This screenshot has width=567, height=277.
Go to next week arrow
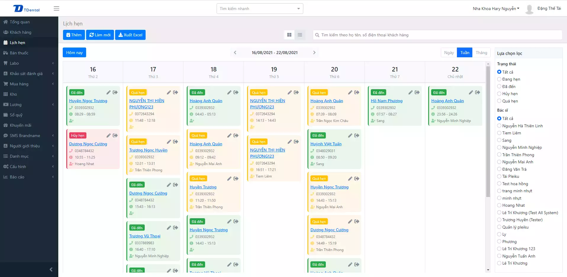(x=314, y=53)
